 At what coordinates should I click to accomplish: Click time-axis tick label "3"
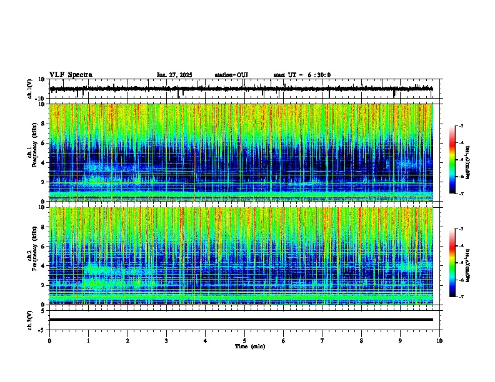click(x=166, y=341)
